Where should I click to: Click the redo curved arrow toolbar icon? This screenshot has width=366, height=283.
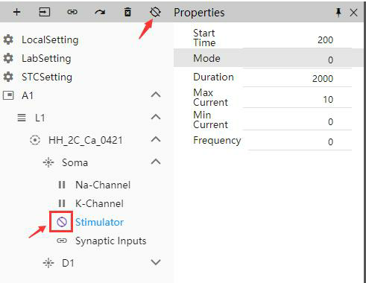click(100, 12)
